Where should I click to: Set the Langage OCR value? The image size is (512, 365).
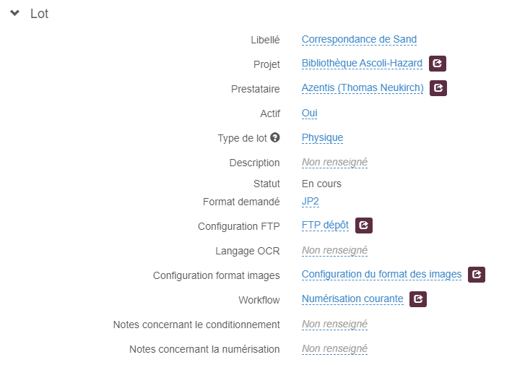point(334,251)
